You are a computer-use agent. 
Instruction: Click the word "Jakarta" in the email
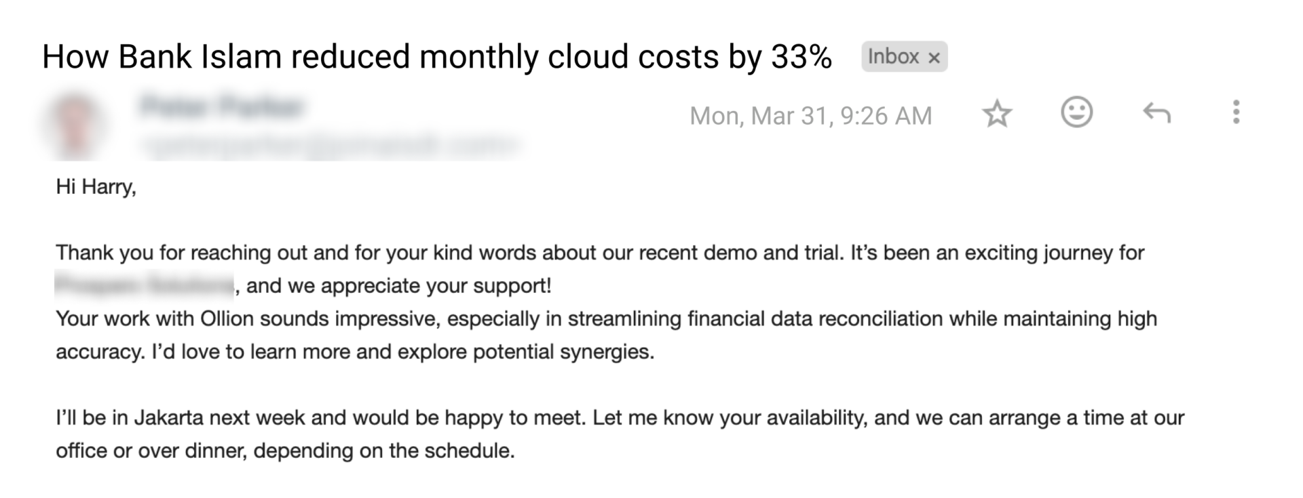168,417
